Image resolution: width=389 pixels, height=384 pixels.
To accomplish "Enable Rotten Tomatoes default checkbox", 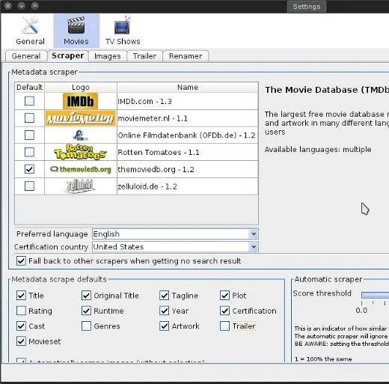I will (x=29, y=152).
